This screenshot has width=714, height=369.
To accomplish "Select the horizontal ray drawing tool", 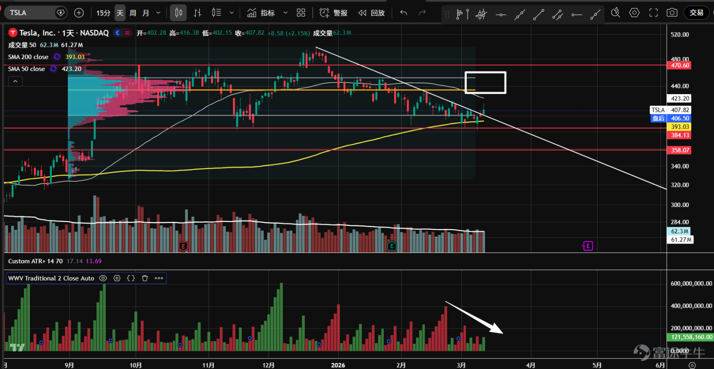I will [x=577, y=15].
